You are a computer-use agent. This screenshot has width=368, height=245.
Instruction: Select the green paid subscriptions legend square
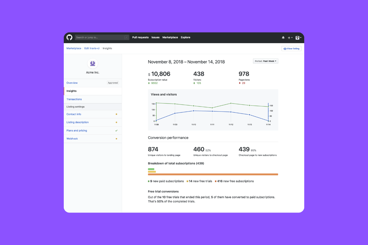tap(149, 181)
